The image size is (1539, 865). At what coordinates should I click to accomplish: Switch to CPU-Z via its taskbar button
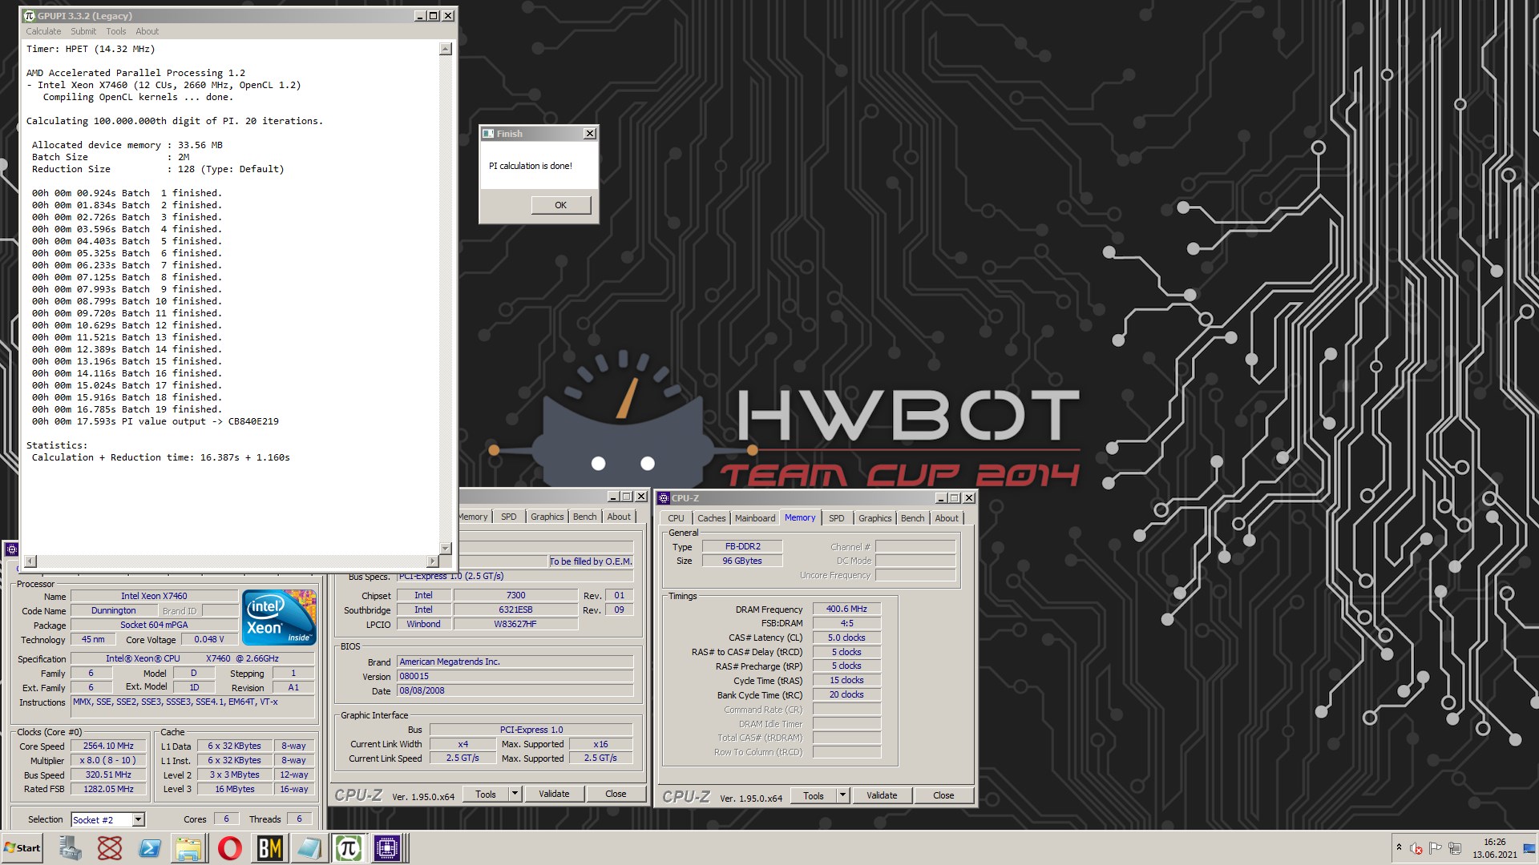387,848
